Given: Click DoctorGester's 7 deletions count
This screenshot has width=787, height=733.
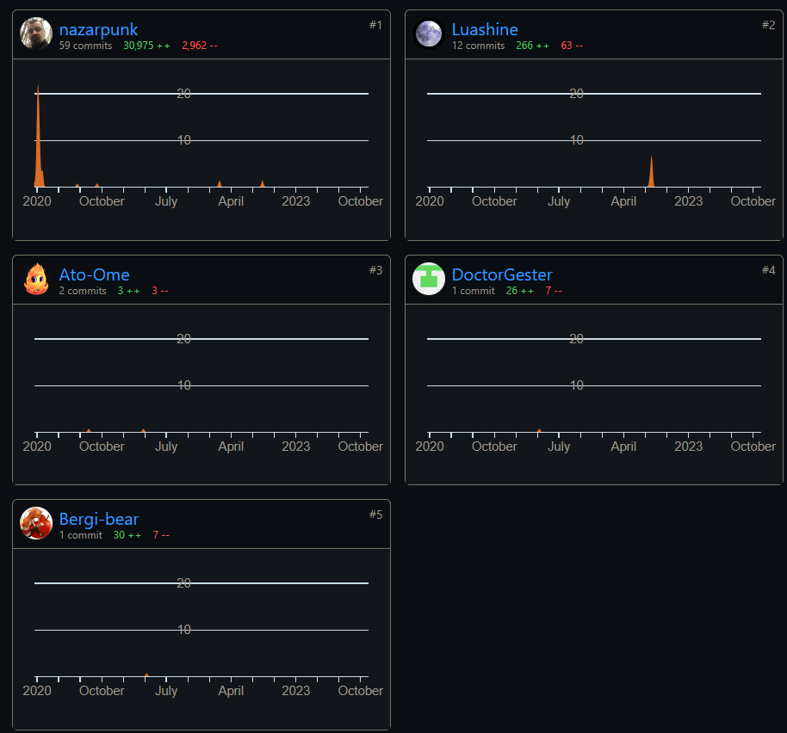Looking at the screenshot, I should tap(554, 291).
